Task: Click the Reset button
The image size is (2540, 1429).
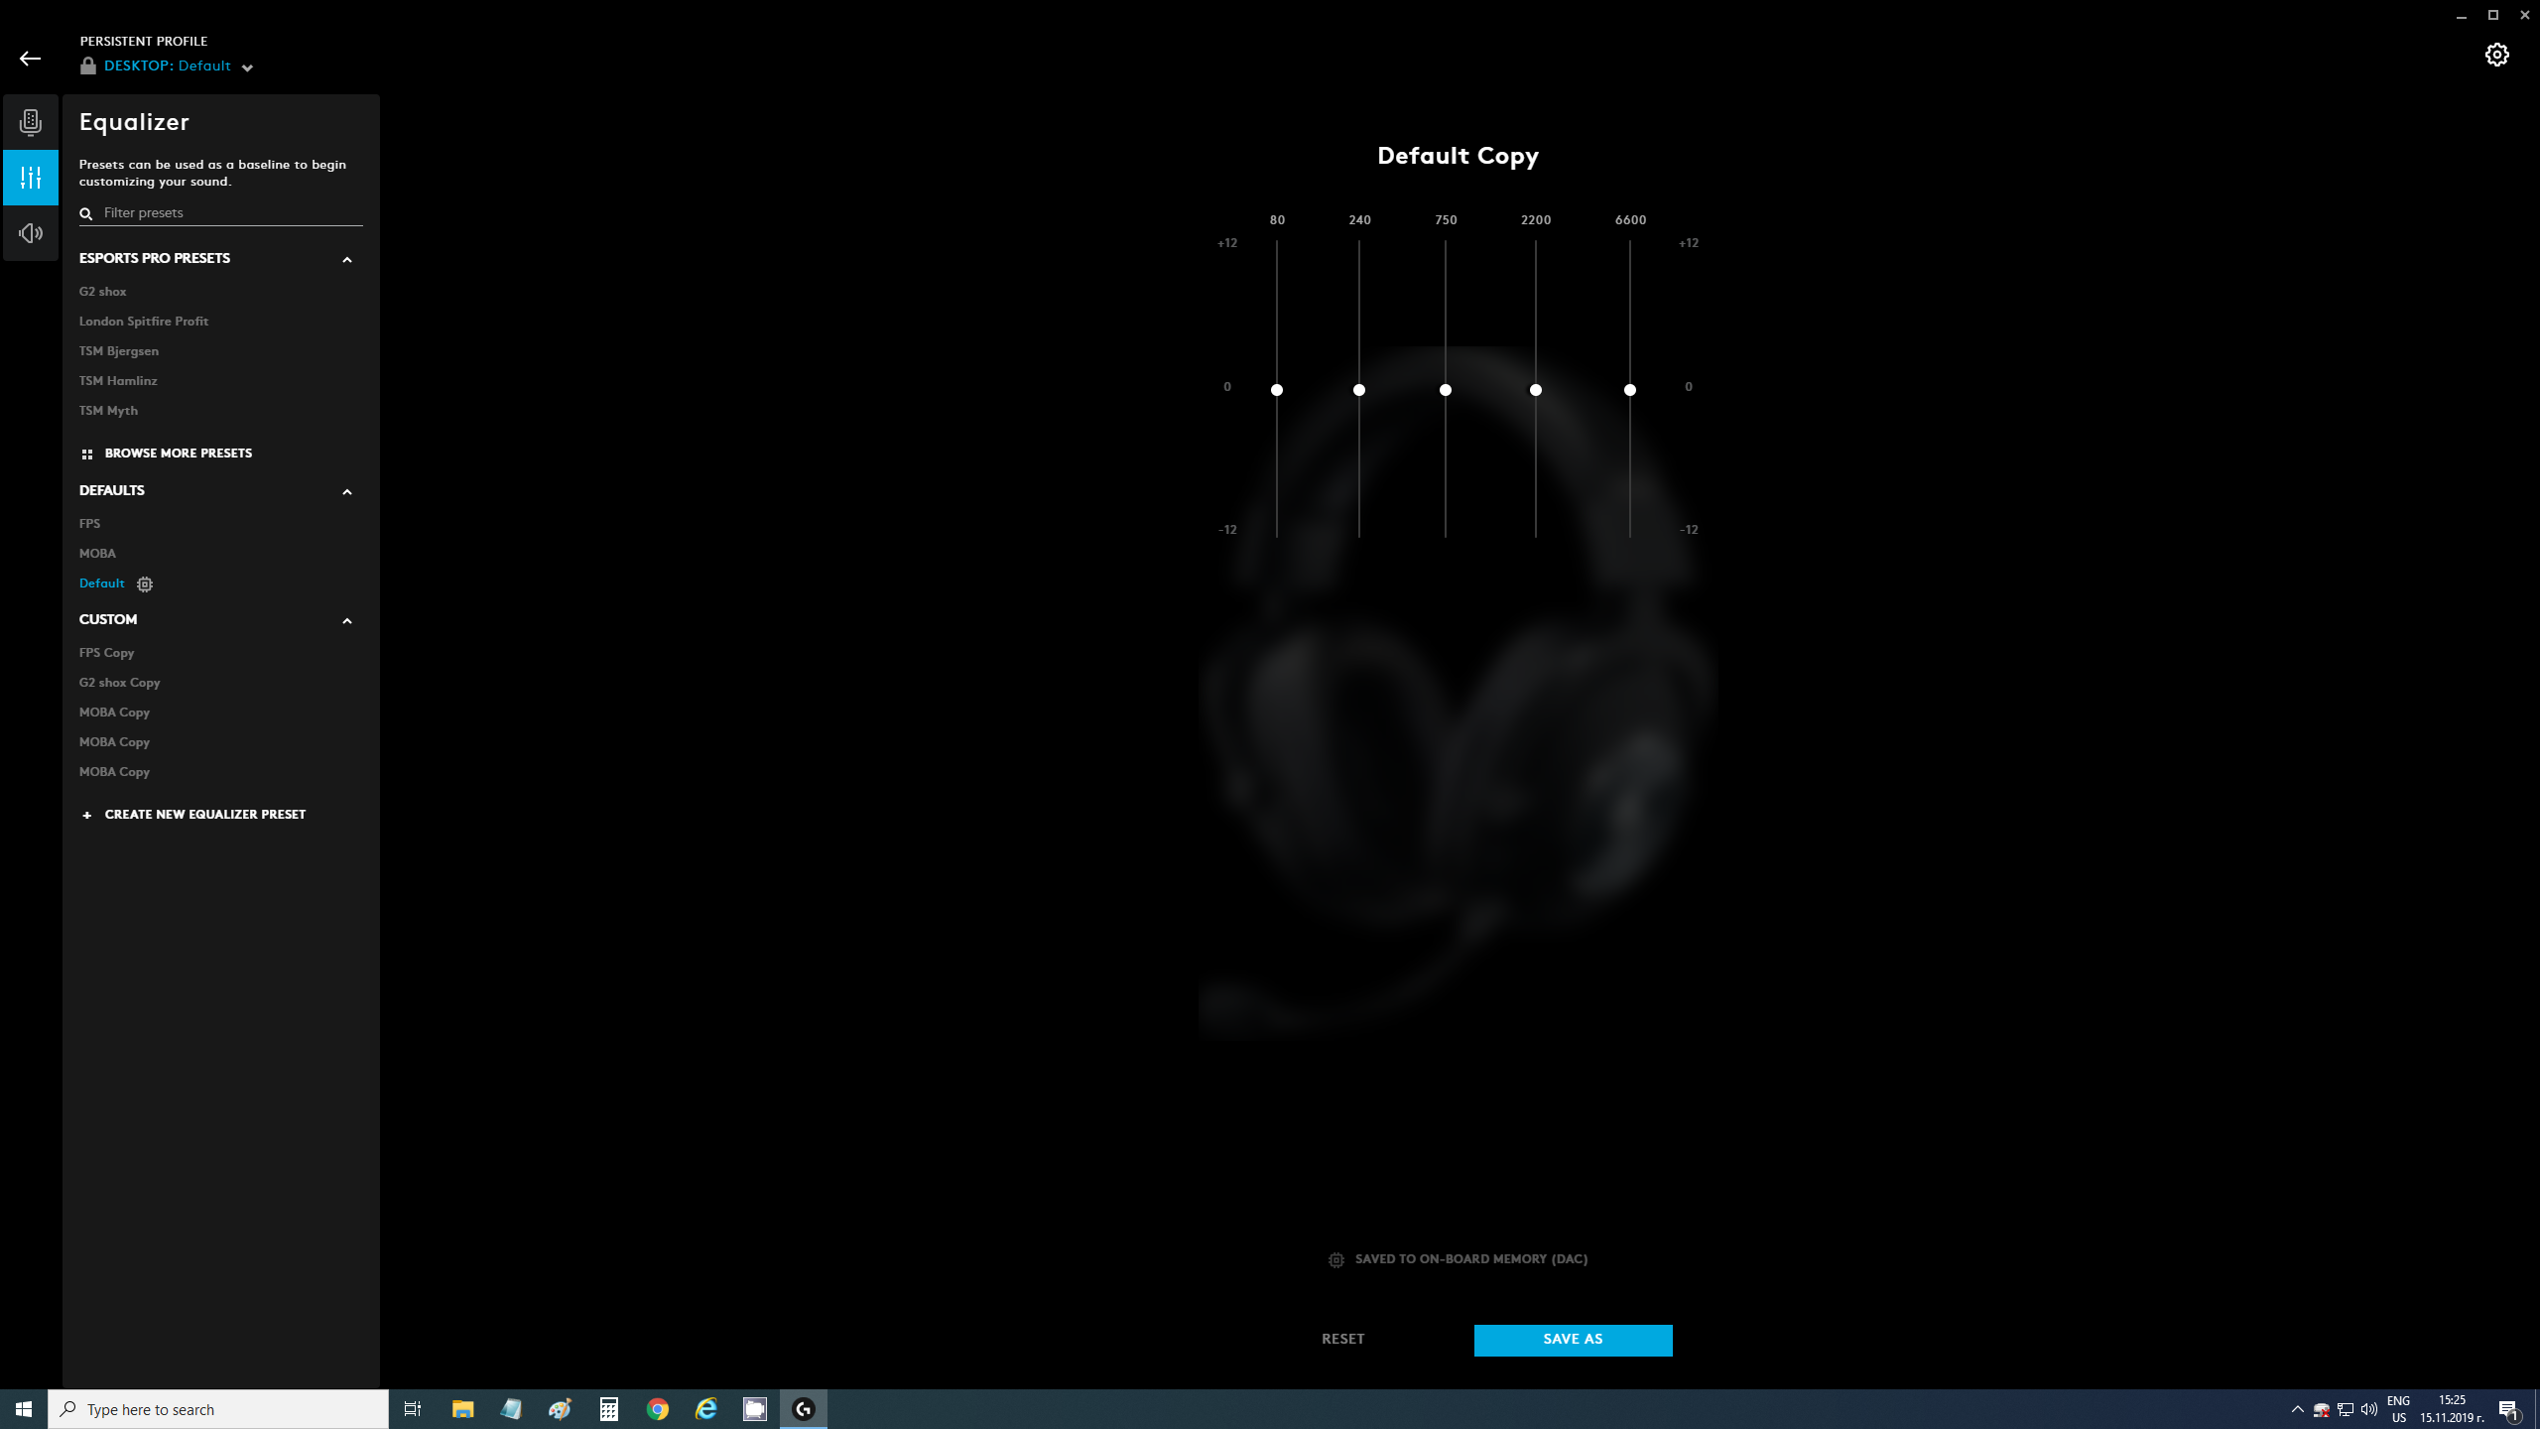Action: click(x=1343, y=1339)
